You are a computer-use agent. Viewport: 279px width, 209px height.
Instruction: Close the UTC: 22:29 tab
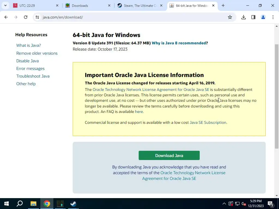click(x=57, y=5)
